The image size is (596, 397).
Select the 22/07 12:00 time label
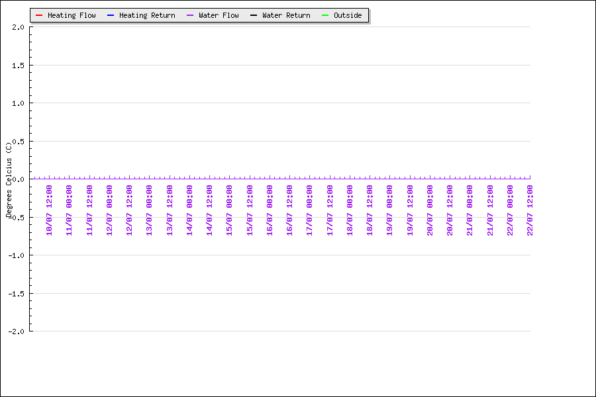pyautogui.click(x=530, y=210)
